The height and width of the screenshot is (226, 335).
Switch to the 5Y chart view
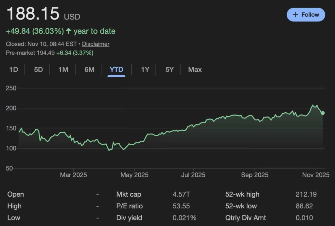[x=169, y=70]
